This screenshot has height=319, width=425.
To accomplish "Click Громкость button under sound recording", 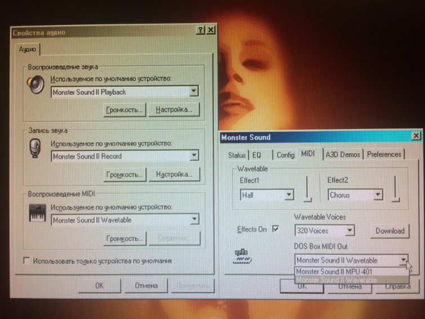I will coord(124,175).
